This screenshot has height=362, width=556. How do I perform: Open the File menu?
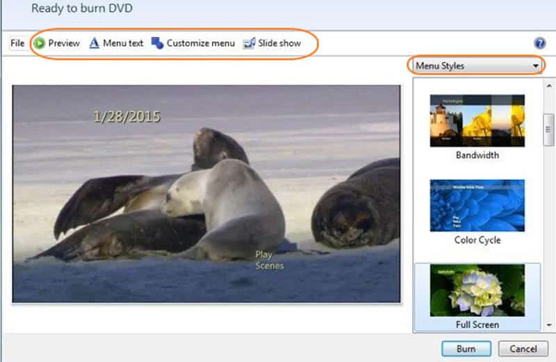click(17, 43)
